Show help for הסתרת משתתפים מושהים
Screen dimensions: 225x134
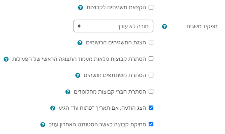tap(77, 75)
